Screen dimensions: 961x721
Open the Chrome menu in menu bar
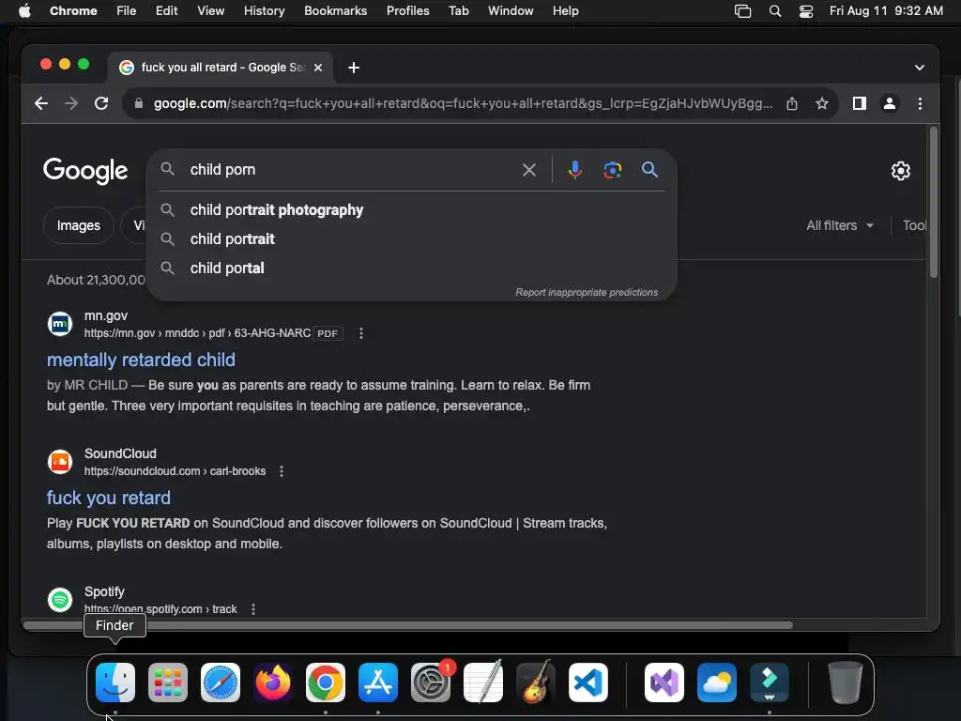[73, 11]
